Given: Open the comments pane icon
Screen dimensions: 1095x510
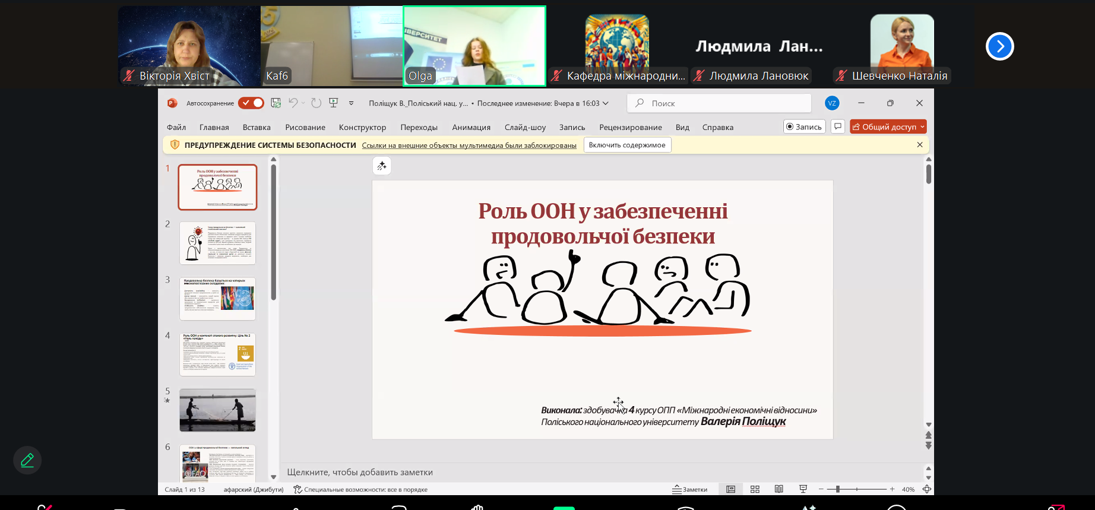Looking at the screenshot, I should 838,126.
